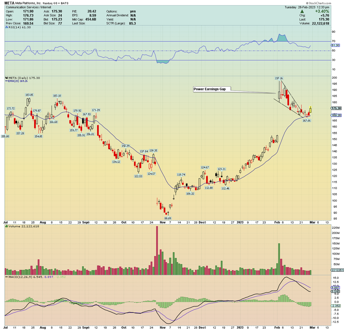This screenshot has width=344, height=330.
Task: Click the -2.352 histogram axis tag
Action: coord(336,306)
